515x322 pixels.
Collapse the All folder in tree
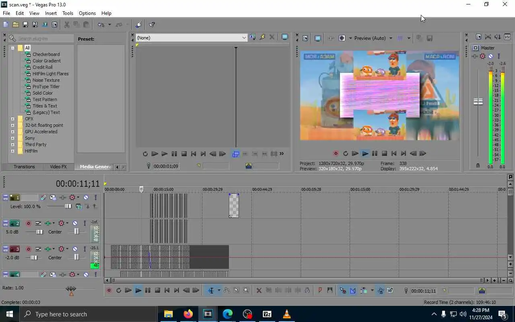pos(12,48)
